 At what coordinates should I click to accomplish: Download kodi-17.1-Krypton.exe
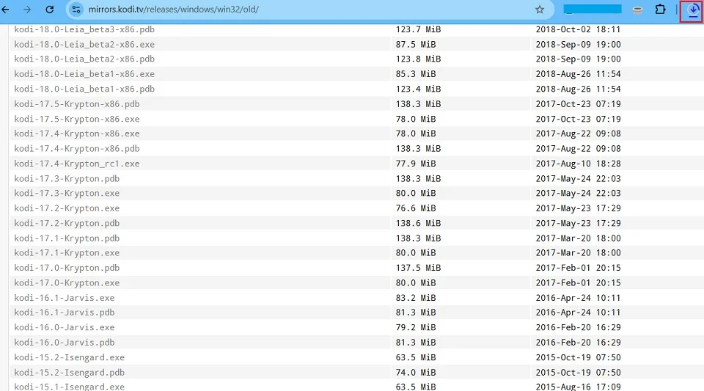pyautogui.click(x=67, y=253)
